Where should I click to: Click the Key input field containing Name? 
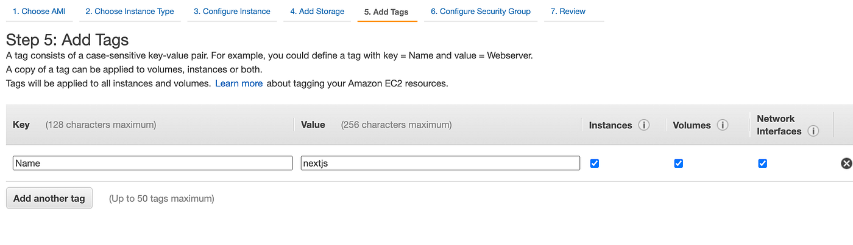(x=152, y=163)
